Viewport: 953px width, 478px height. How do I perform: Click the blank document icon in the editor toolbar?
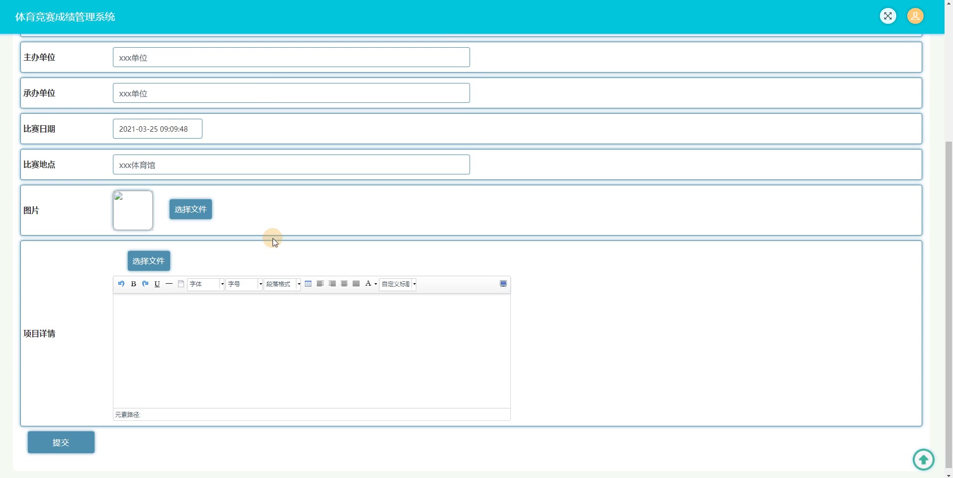click(x=181, y=284)
